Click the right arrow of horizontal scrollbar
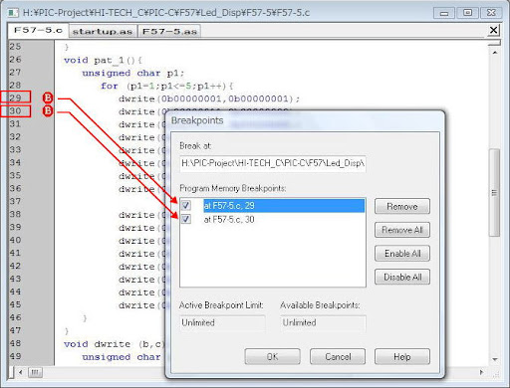This screenshot has height=388, width=510. (481, 372)
